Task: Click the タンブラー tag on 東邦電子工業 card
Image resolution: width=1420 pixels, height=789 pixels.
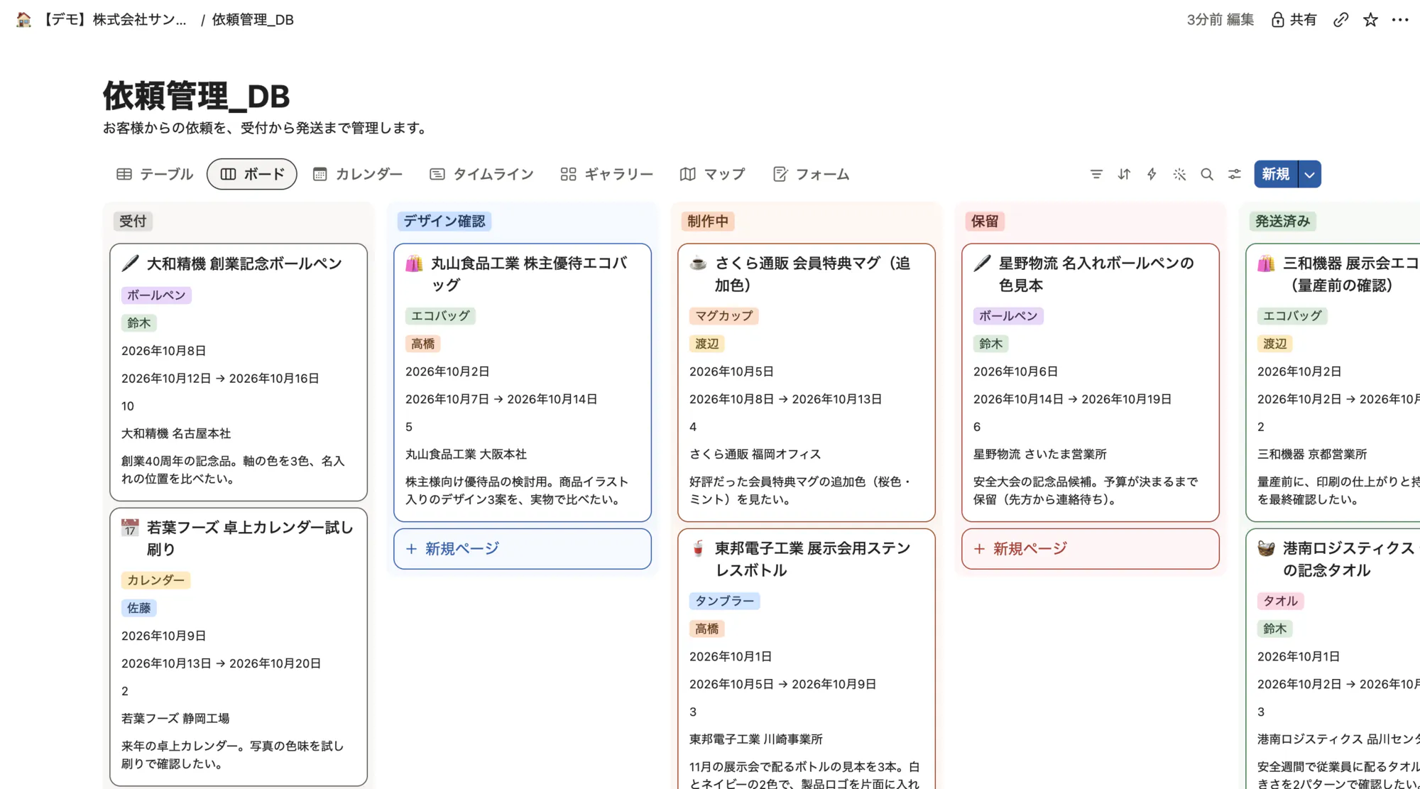Action: pos(724,601)
